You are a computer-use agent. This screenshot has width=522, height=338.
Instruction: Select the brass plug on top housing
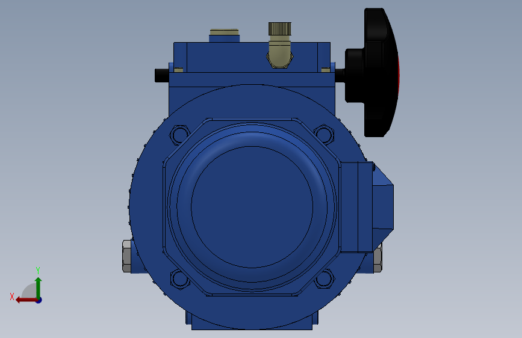point(224,32)
